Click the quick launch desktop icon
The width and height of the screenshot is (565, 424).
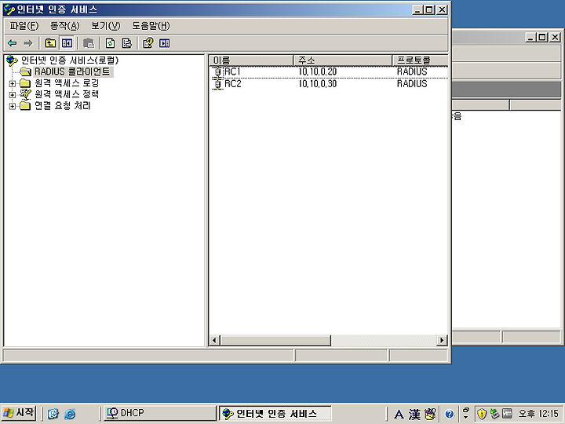pyautogui.click(x=53, y=414)
